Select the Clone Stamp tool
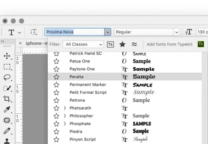208x144 pixels. point(7,141)
